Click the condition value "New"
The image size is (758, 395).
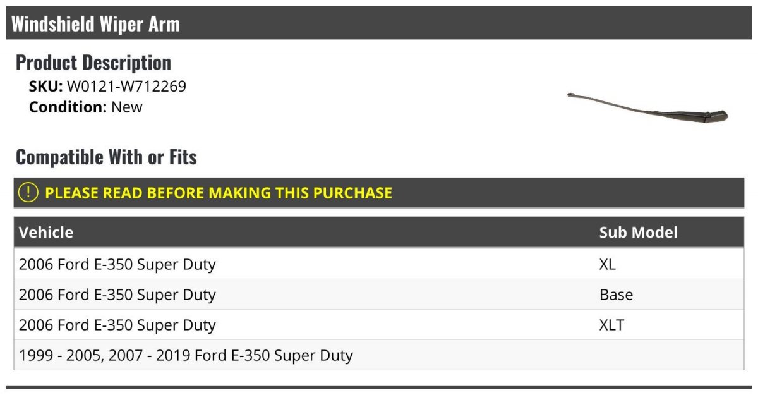click(127, 107)
